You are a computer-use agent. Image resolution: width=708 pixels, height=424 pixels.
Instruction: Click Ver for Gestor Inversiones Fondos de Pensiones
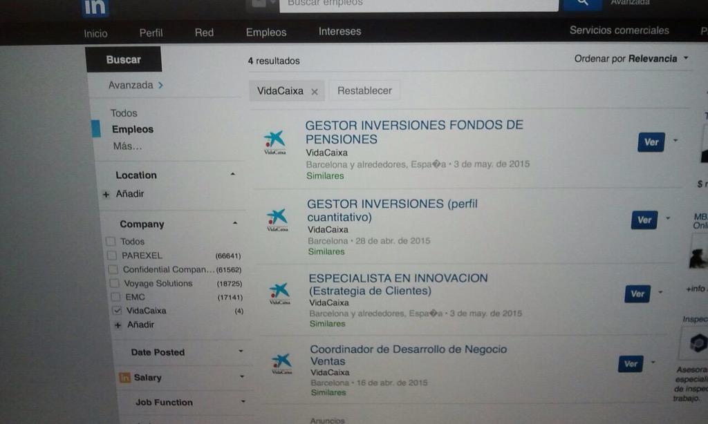click(651, 142)
